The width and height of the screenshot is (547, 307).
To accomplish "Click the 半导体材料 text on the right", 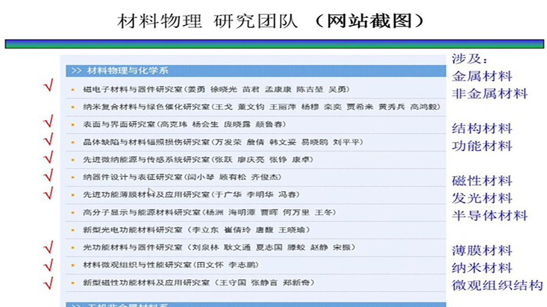I will click(490, 215).
